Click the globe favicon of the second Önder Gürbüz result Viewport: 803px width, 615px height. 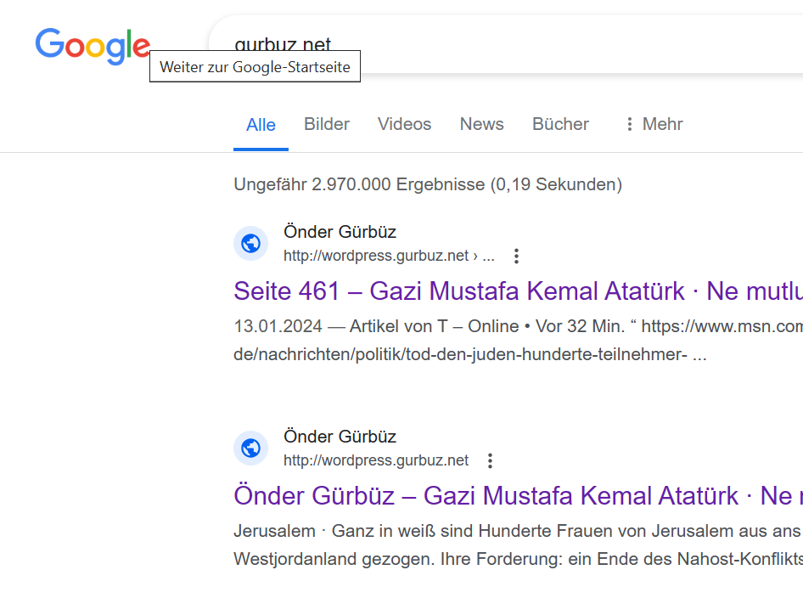tap(251, 449)
